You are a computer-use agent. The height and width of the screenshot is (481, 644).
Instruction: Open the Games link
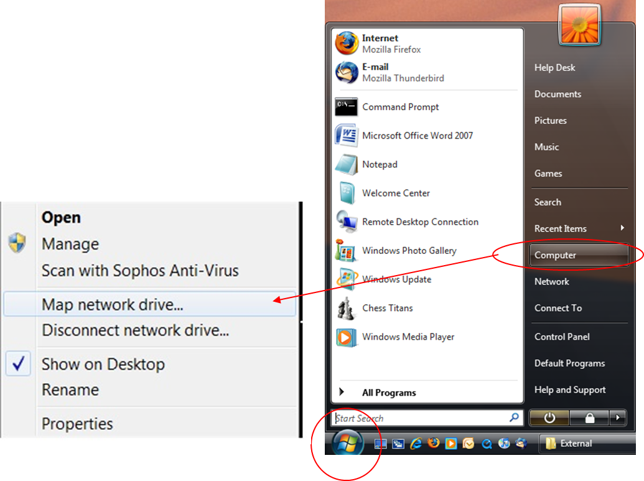point(548,174)
